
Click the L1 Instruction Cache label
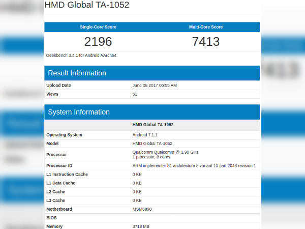[x=67, y=174]
